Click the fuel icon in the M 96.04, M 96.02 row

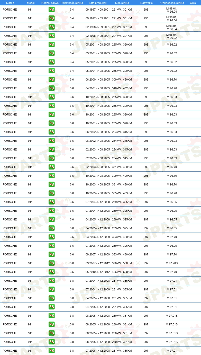point(51,36)
